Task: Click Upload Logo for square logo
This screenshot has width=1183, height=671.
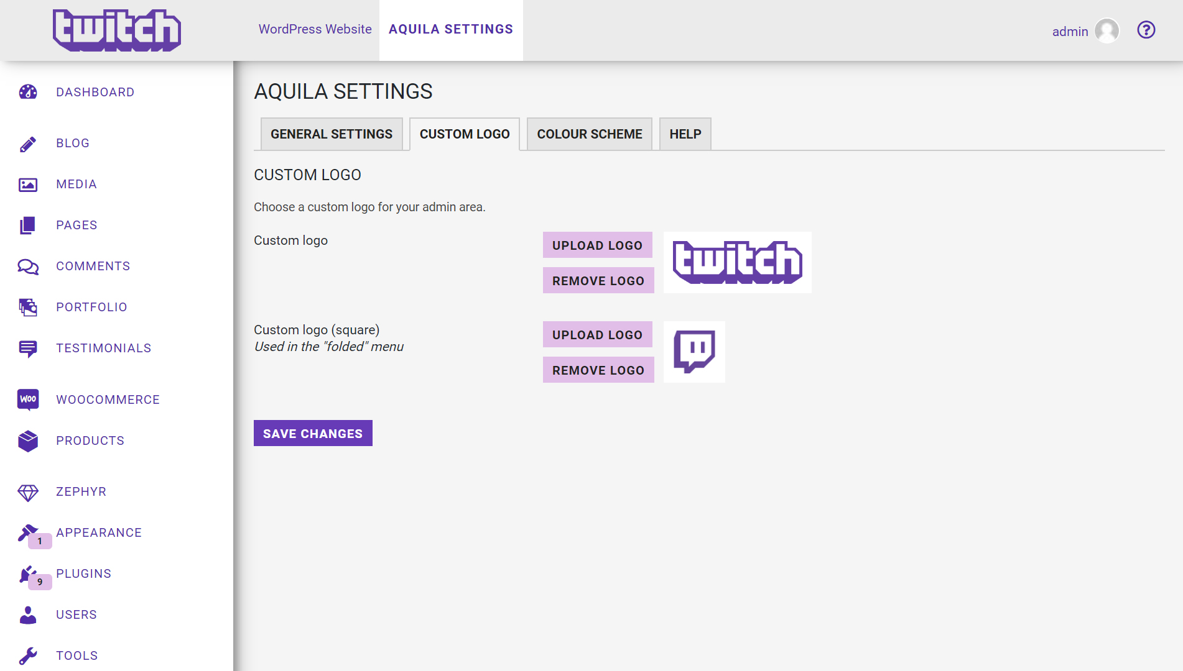Action: [x=597, y=335]
